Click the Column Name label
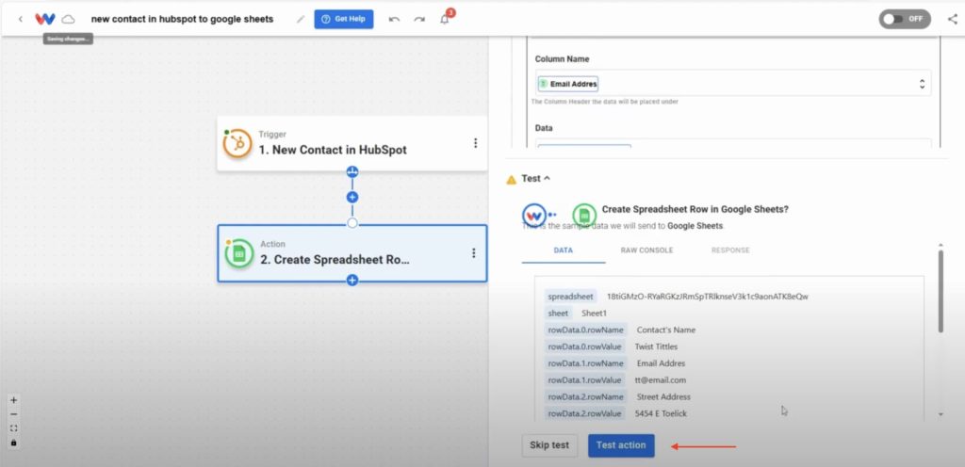The image size is (965, 467). [x=562, y=59]
